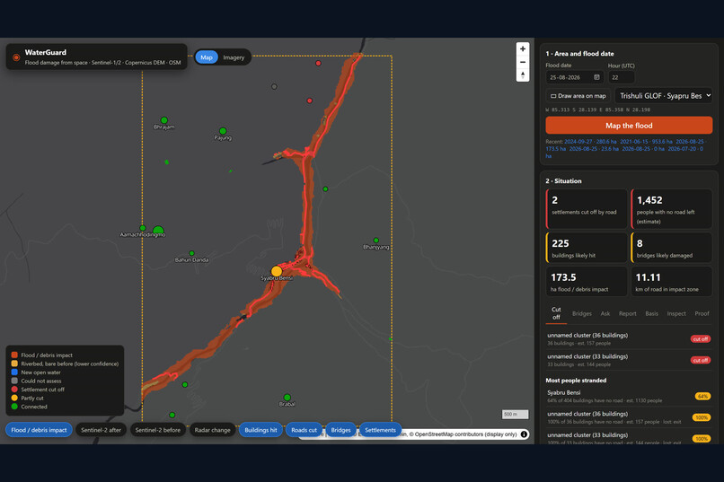
Task: Select the green Brabal settlement marker
Action: tap(287, 397)
